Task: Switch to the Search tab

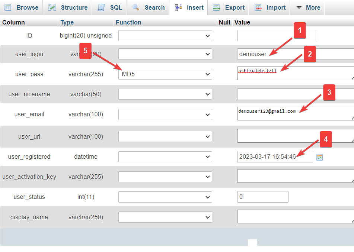Action: point(148,7)
